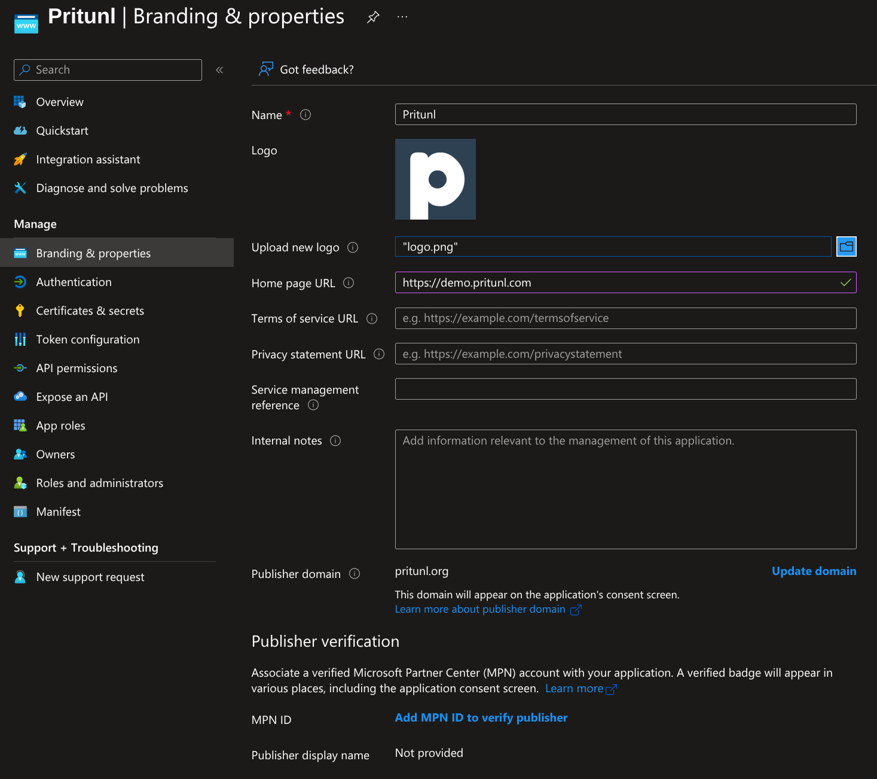Show info tooltip for Home page URL
The width and height of the screenshot is (877, 779).
(349, 283)
